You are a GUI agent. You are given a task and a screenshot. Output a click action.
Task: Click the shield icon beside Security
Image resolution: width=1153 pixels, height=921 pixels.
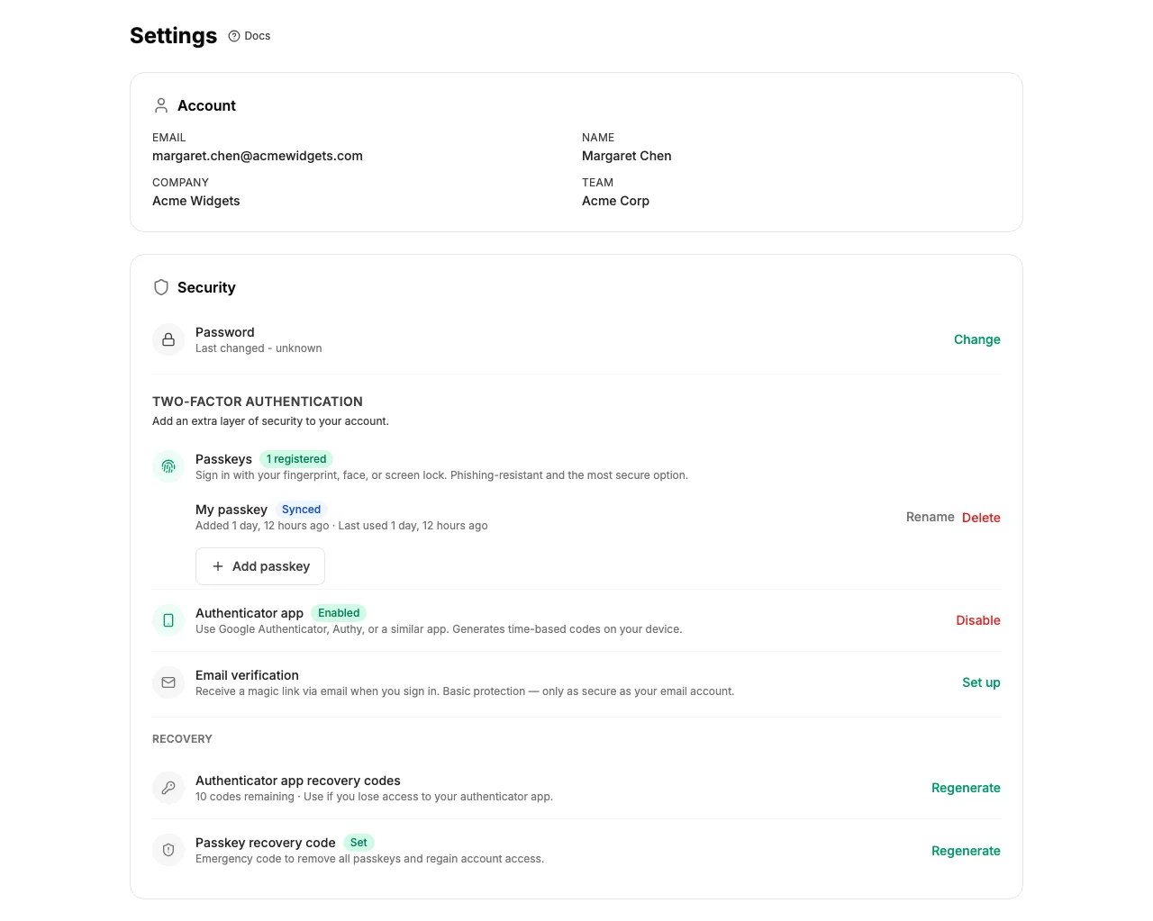point(161,286)
